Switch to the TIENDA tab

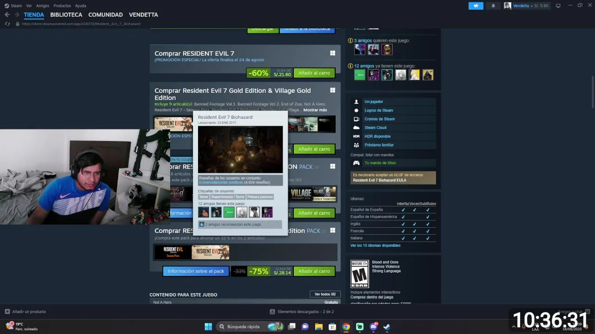pyautogui.click(x=34, y=15)
